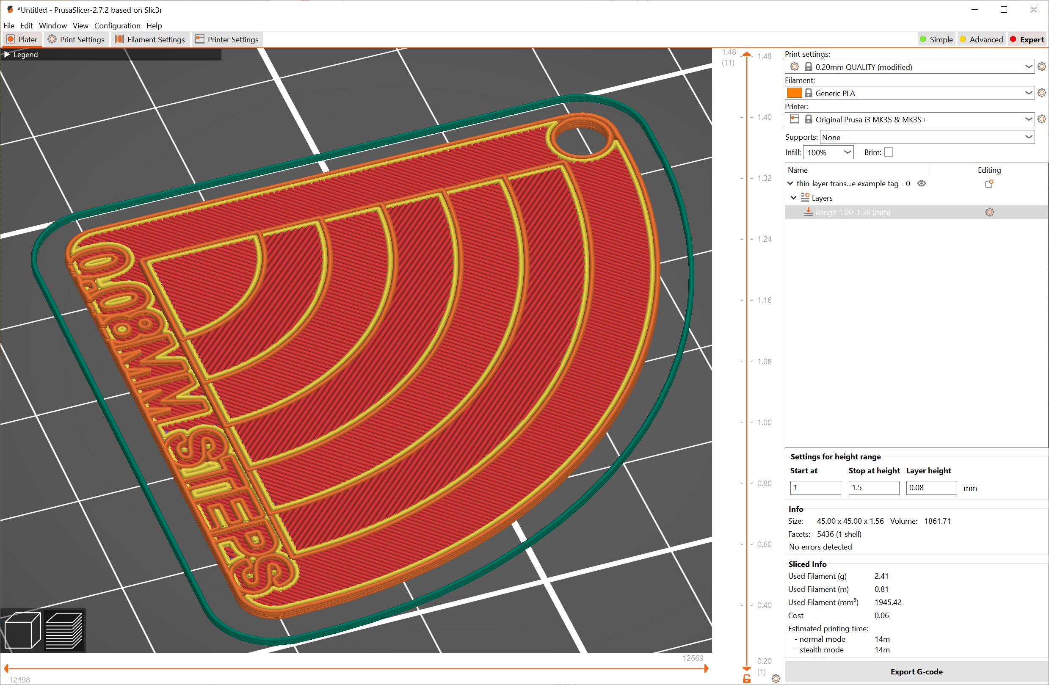Viewport: 1049px width, 685px height.
Task: Click Export G-code button
Action: coord(916,672)
